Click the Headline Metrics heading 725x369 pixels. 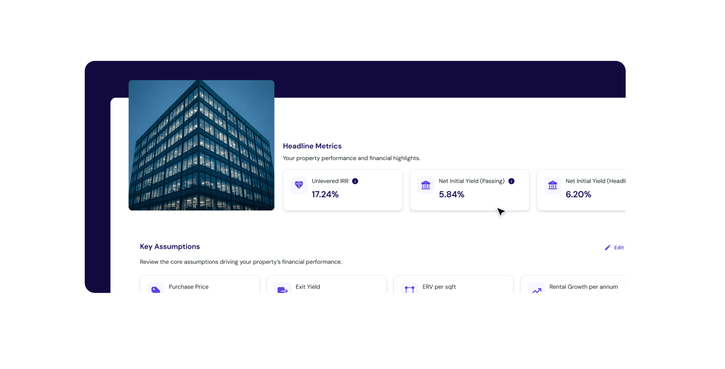[312, 146]
